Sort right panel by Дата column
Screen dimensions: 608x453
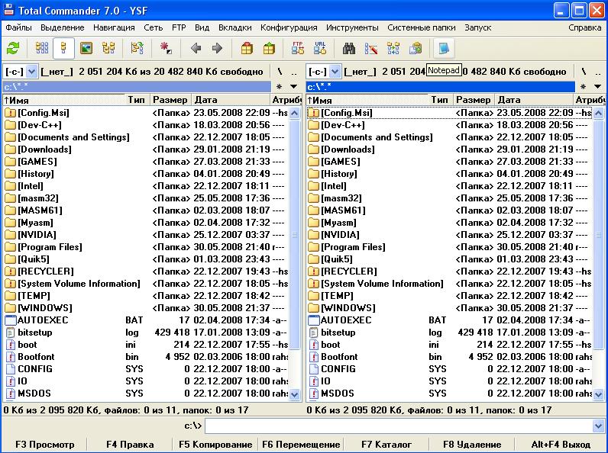click(533, 100)
